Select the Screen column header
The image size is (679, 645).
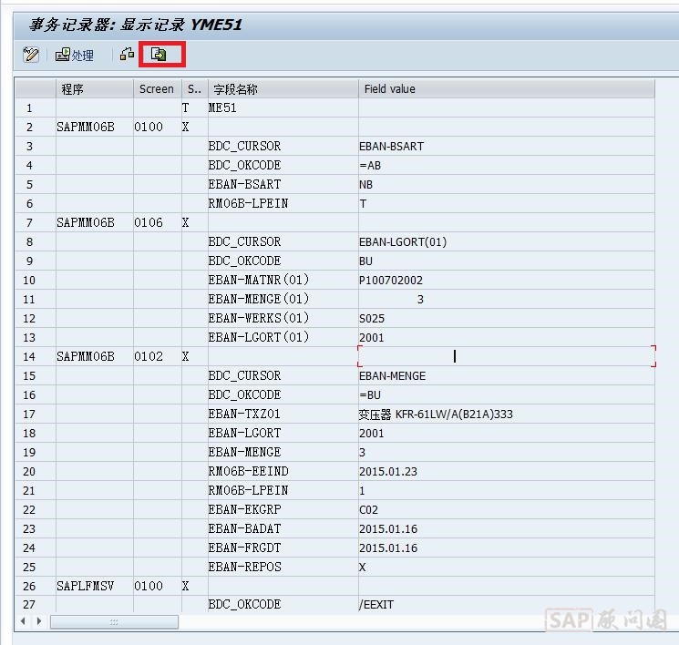[157, 89]
